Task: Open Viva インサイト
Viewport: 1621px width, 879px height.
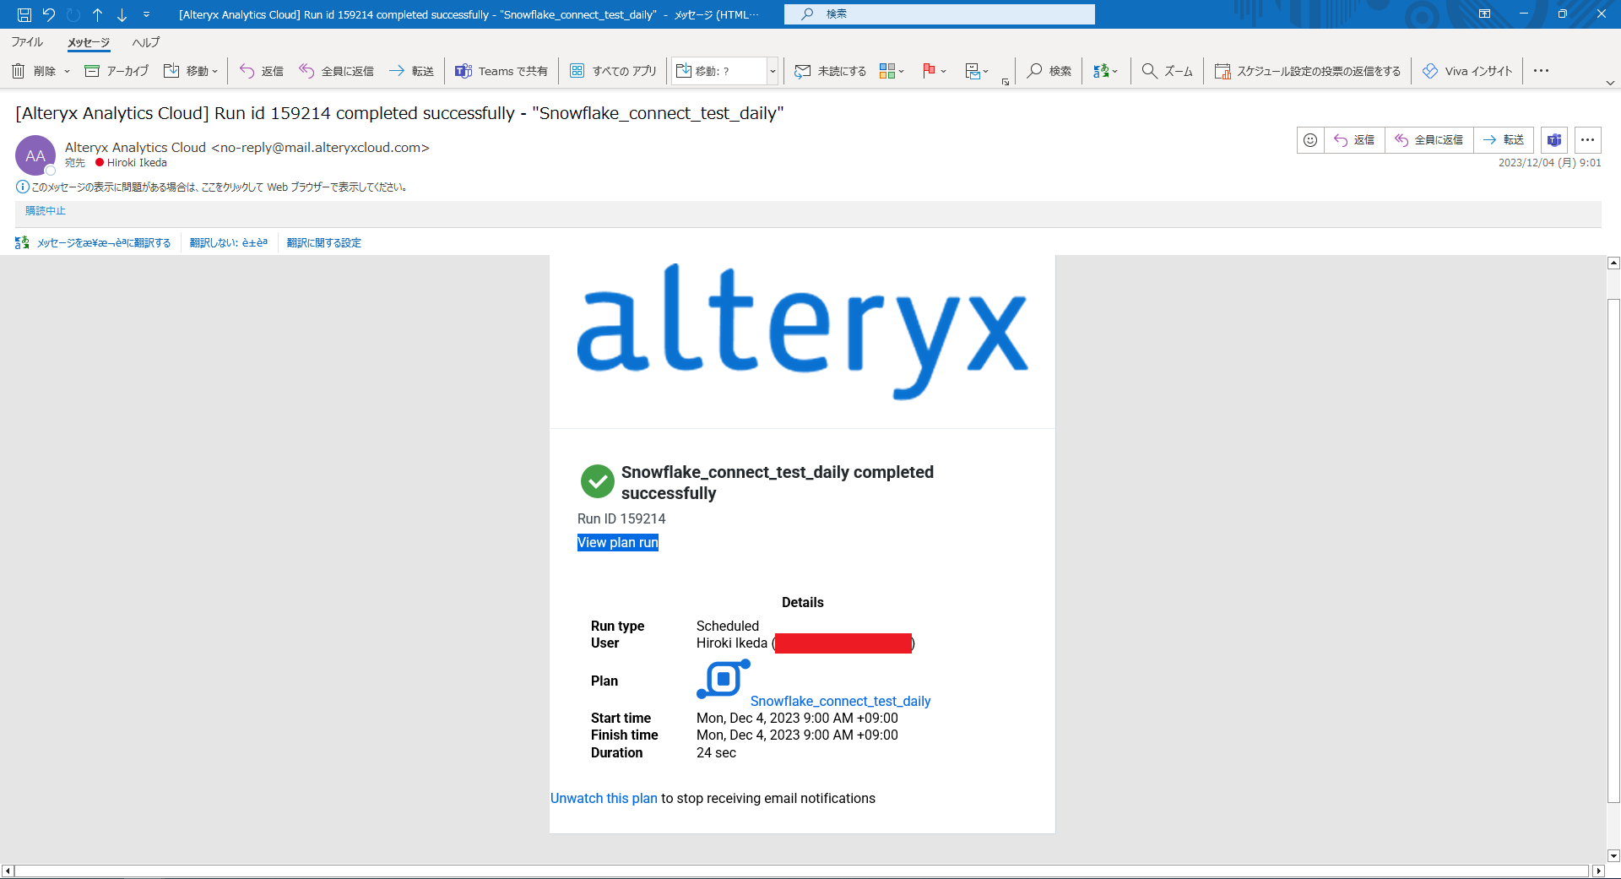Action: pyautogui.click(x=1467, y=71)
